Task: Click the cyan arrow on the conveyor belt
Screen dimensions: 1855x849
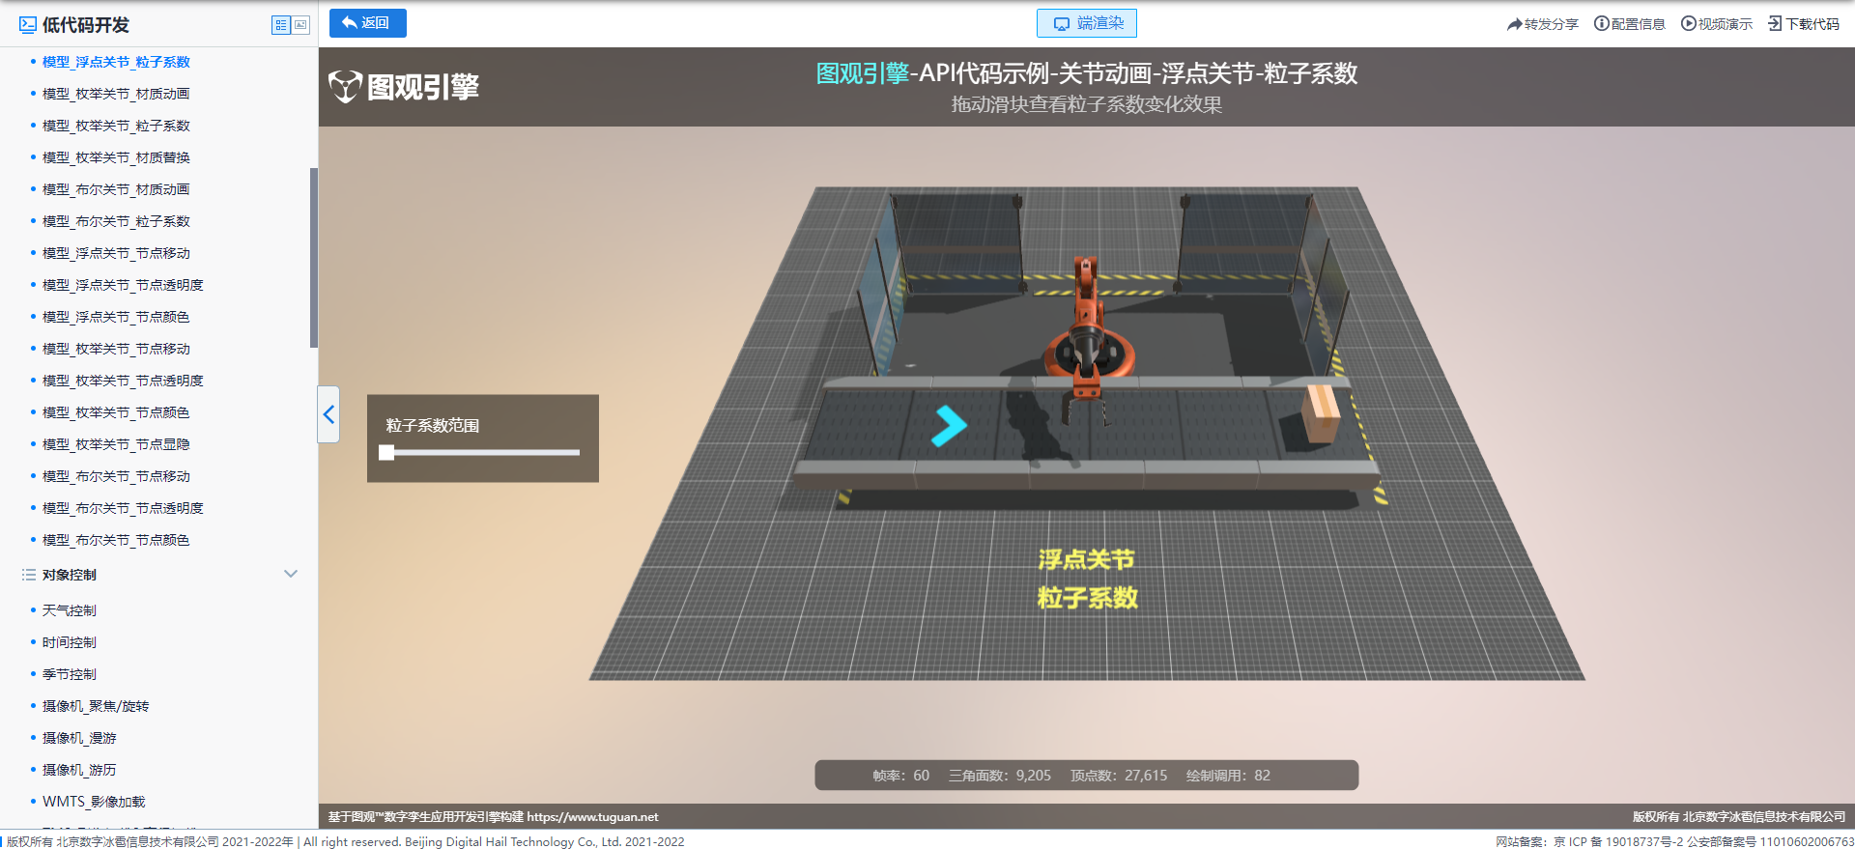Action: (x=949, y=426)
